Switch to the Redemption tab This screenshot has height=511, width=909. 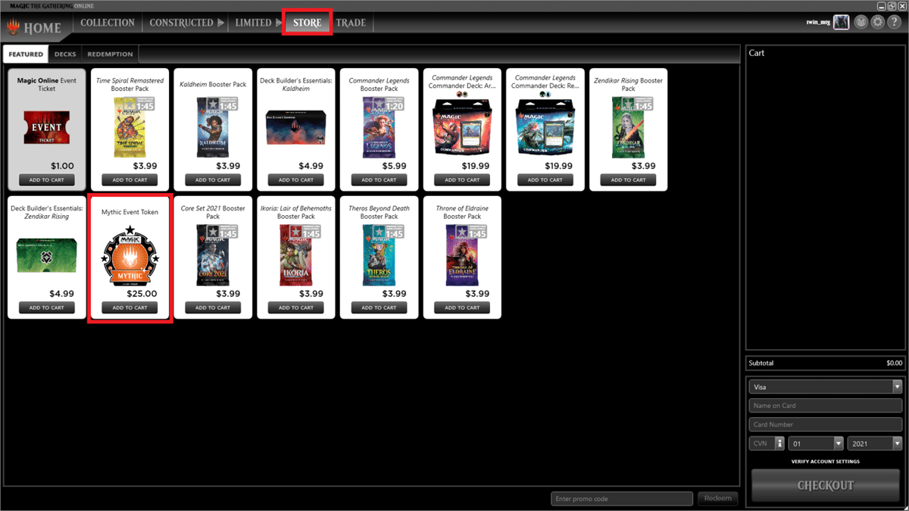pos(110,55)
